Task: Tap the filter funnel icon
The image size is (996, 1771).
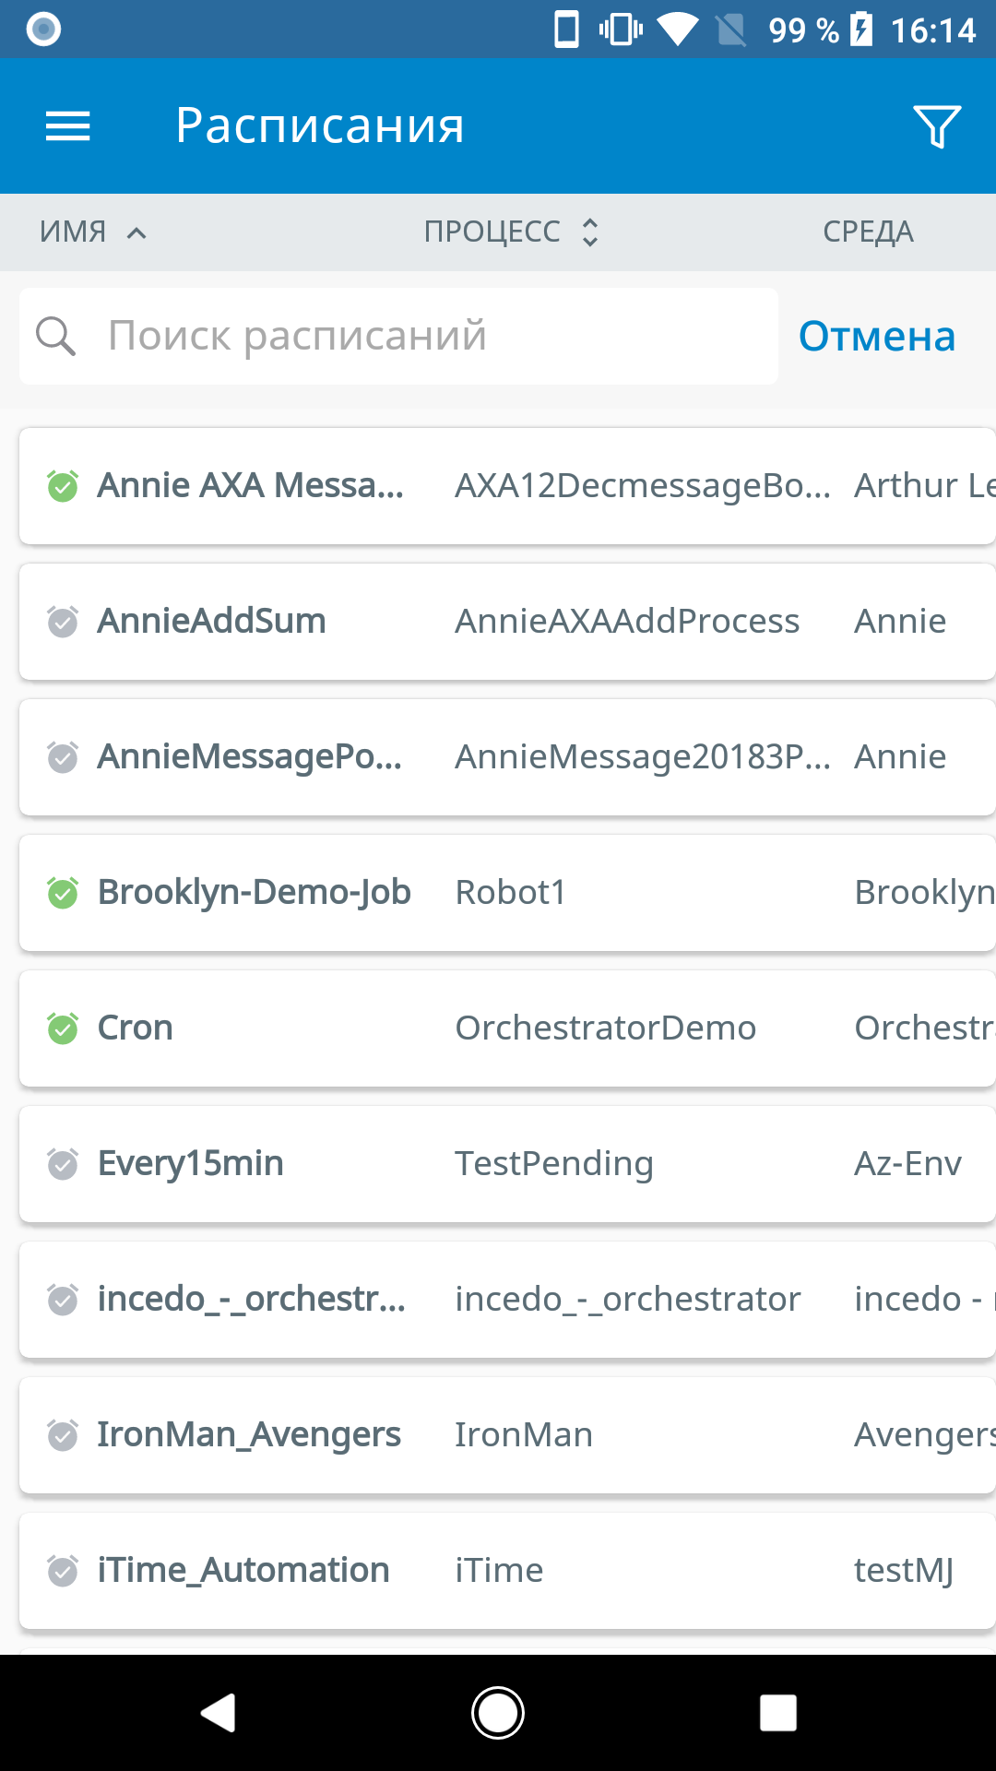Action: coord(936,126)
